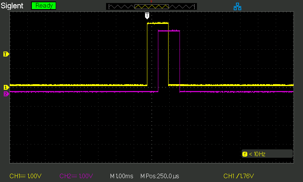This screenshot has width=303, height=182.
Task: Click the CH1 1.00V scale readout
Action: tap(25, 176)
